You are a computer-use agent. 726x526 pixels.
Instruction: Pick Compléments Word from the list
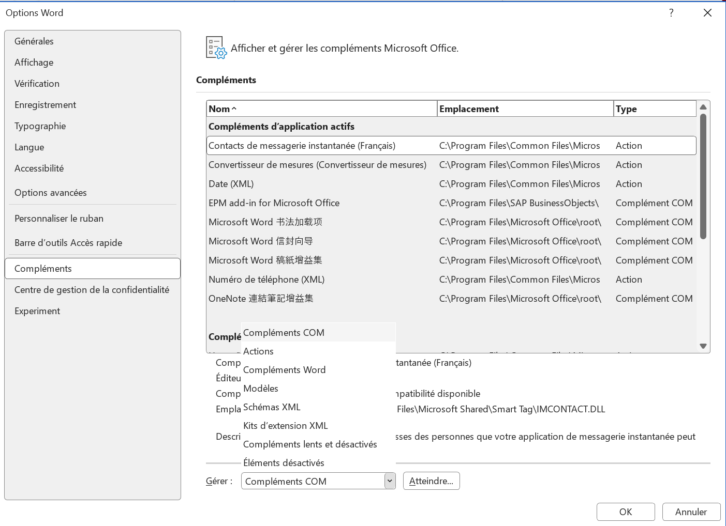pyautogui.click(x=318, y=370)
